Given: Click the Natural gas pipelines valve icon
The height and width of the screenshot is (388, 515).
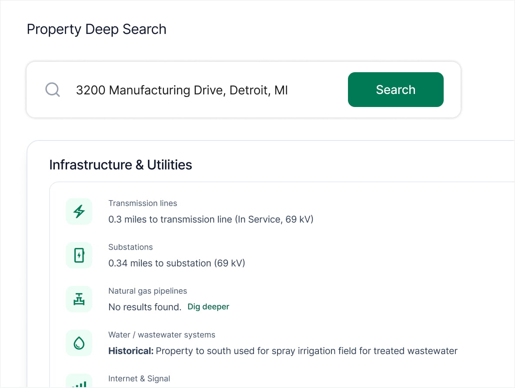Looking at the screenshot, I should point(79,299).
